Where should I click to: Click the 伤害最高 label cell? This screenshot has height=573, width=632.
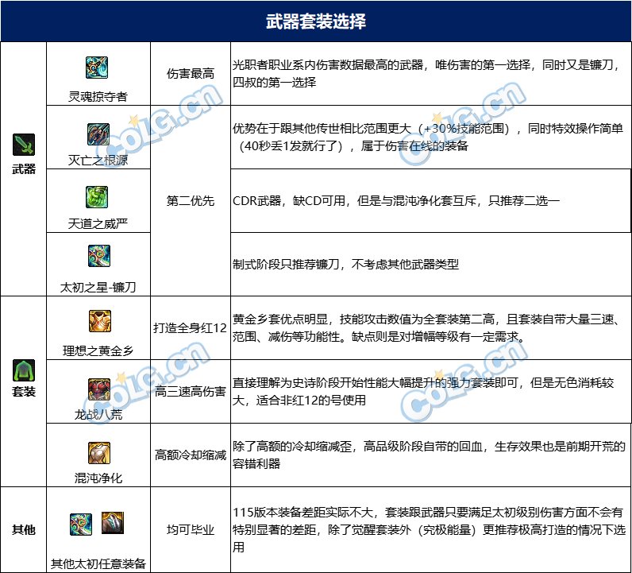click(190, 74)
